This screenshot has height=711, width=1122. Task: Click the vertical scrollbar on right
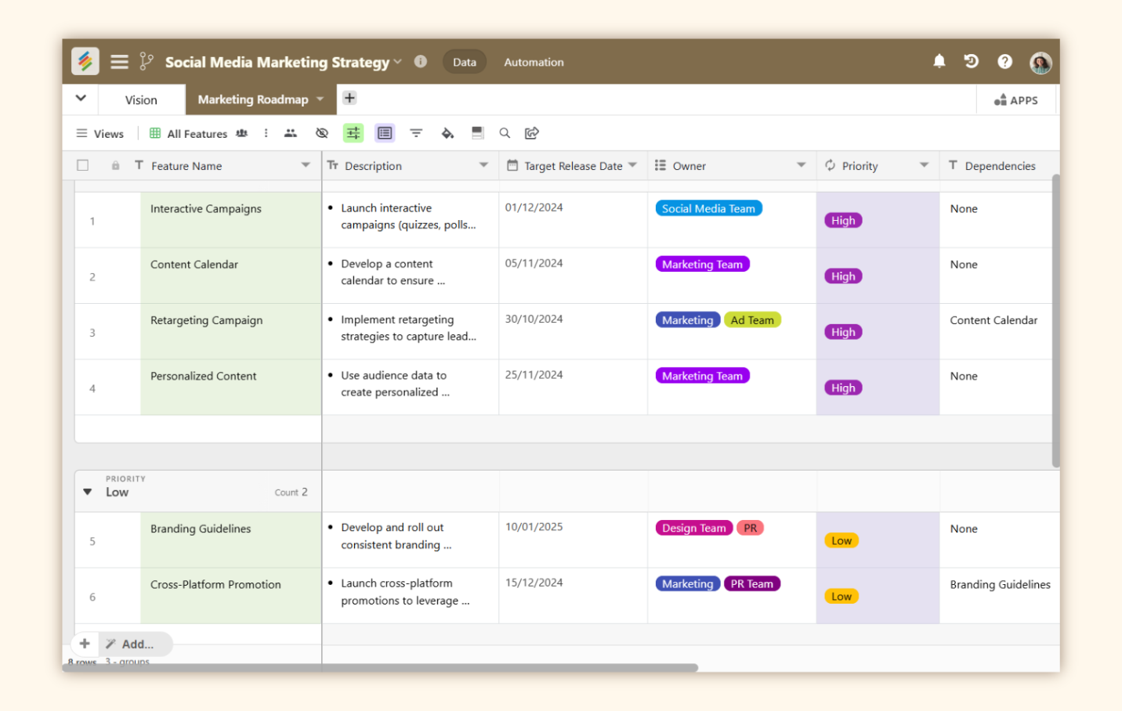pos(1055,321)
